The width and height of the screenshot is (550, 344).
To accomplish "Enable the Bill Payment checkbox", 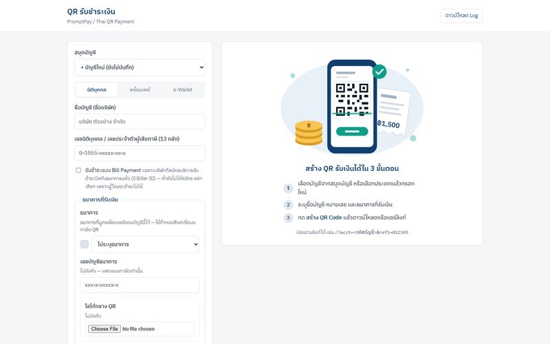I will 78,170.
